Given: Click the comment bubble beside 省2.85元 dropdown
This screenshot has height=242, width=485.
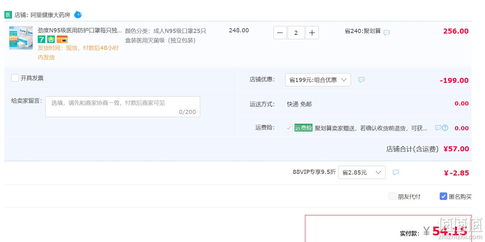Looking at the screenshot, I should [396, 172].
